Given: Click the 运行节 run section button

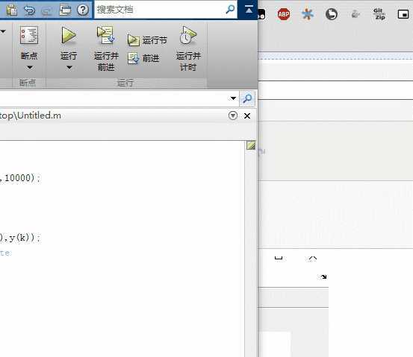Looking at the screenshot, I should (x=147, y=40).
